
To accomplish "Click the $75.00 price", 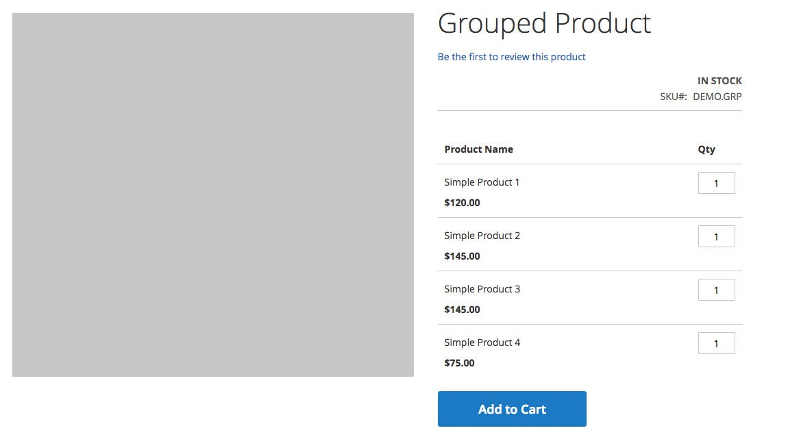I will tap(459, 363).
